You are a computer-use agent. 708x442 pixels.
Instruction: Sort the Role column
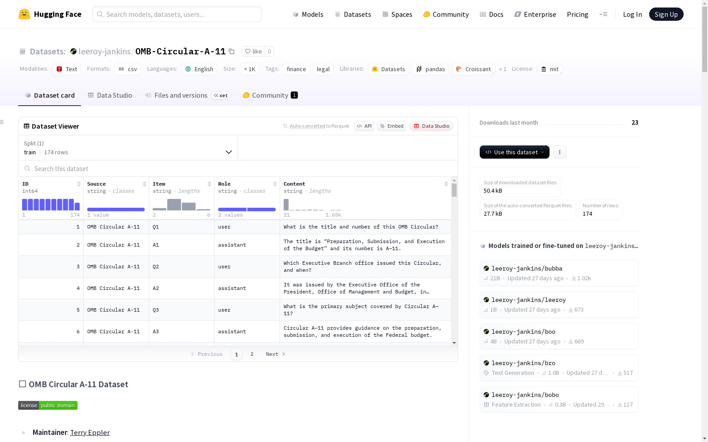[x=275, y=184]
